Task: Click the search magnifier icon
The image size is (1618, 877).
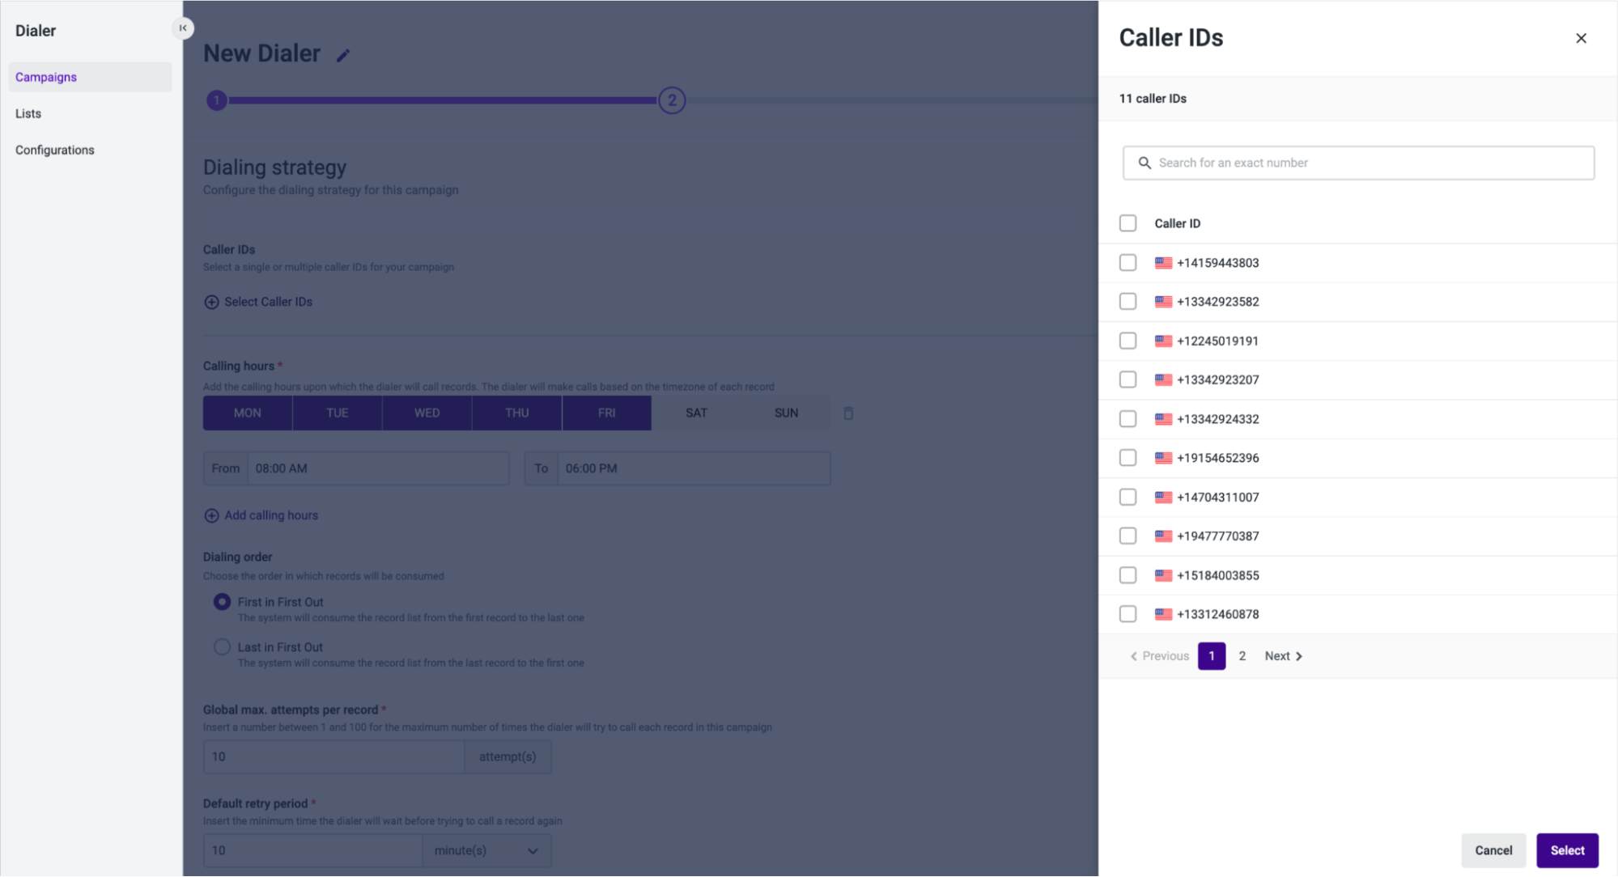Action: pyautogui.click(x=1144, y=163)
